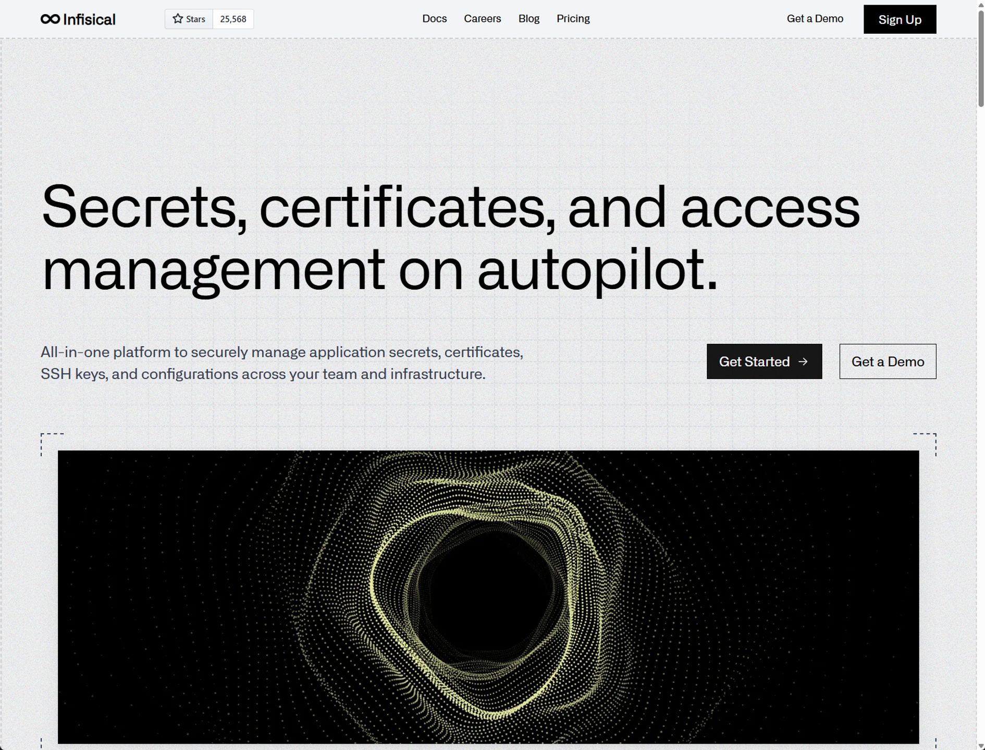Click the arrow icon in Get Started
This screenshot has width=985, height=750.
click(803, 361)
